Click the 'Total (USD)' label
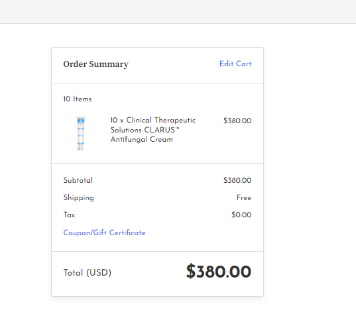 [88, 273]
